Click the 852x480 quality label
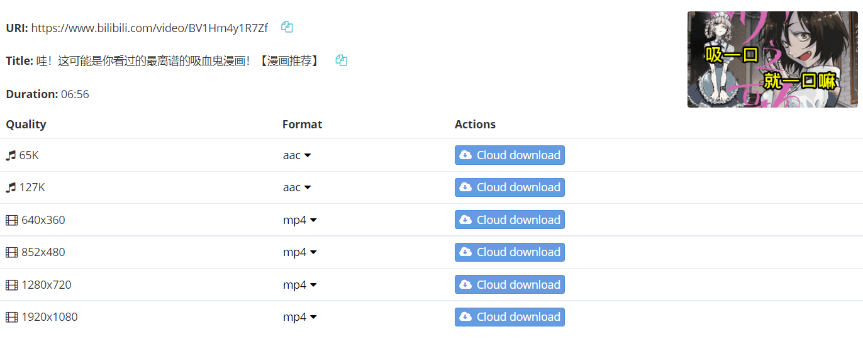The image size is (863, 346). [43, 252]
